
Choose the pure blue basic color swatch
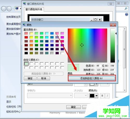pyautogui.click(x=47, y=45)
